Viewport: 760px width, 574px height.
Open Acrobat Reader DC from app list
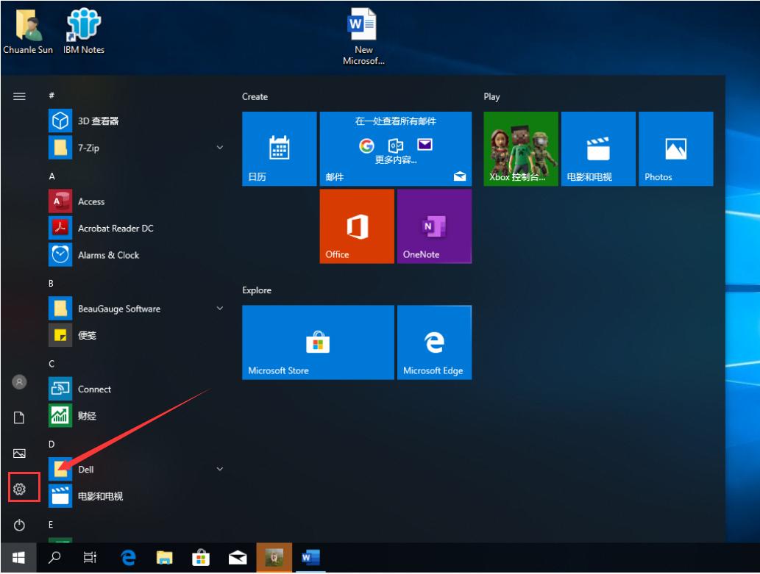[116, 228]
